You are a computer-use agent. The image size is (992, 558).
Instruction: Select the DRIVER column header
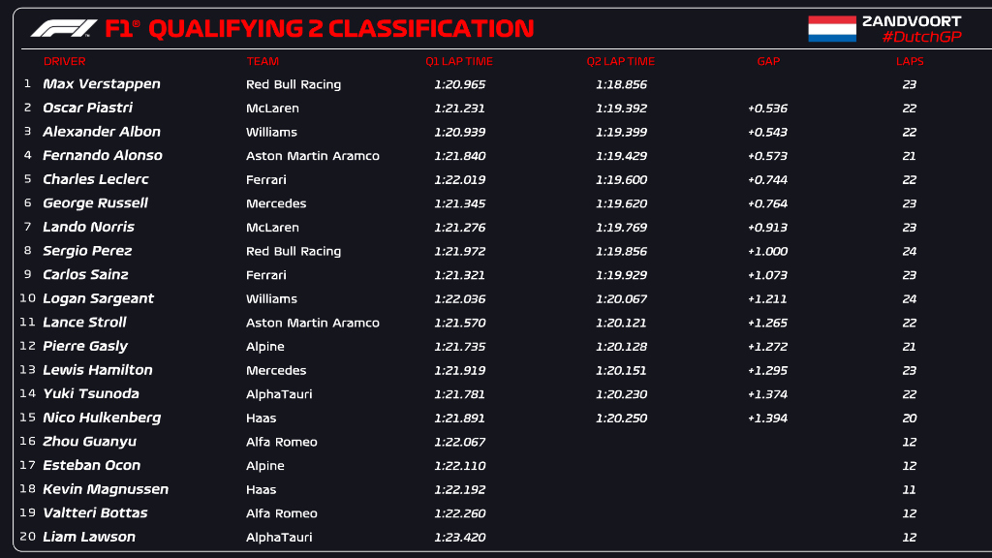click(x=64, y=61)
